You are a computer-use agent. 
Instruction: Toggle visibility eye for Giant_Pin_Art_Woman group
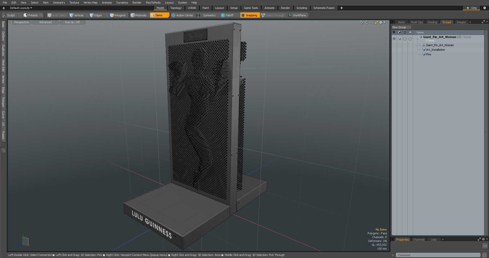394,39
